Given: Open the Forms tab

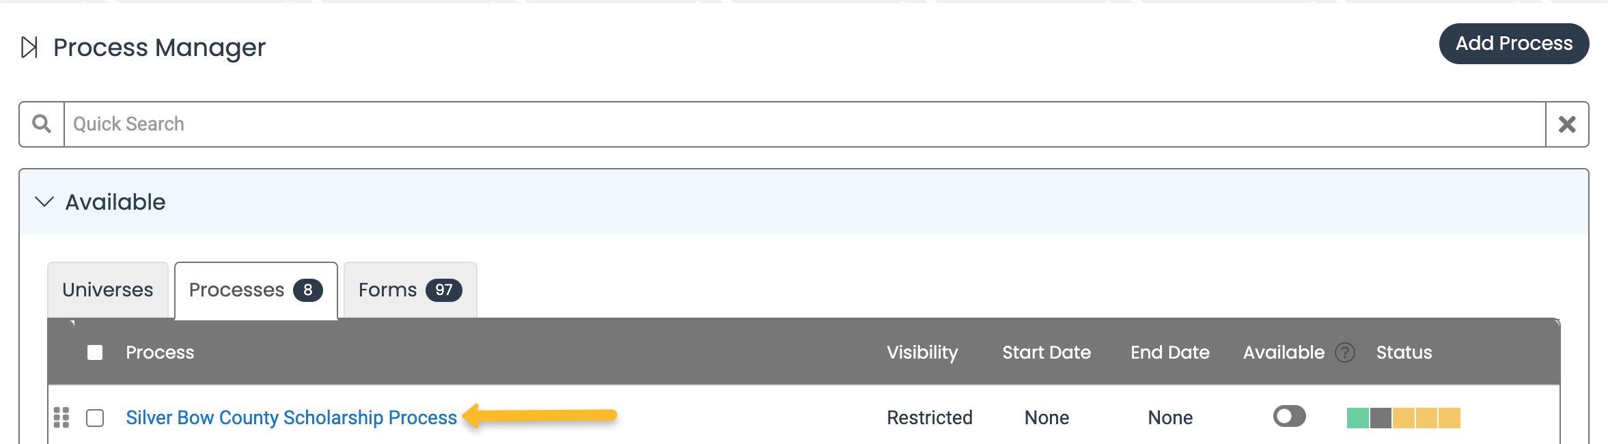Looking at the screenshot, I should 387,290.
